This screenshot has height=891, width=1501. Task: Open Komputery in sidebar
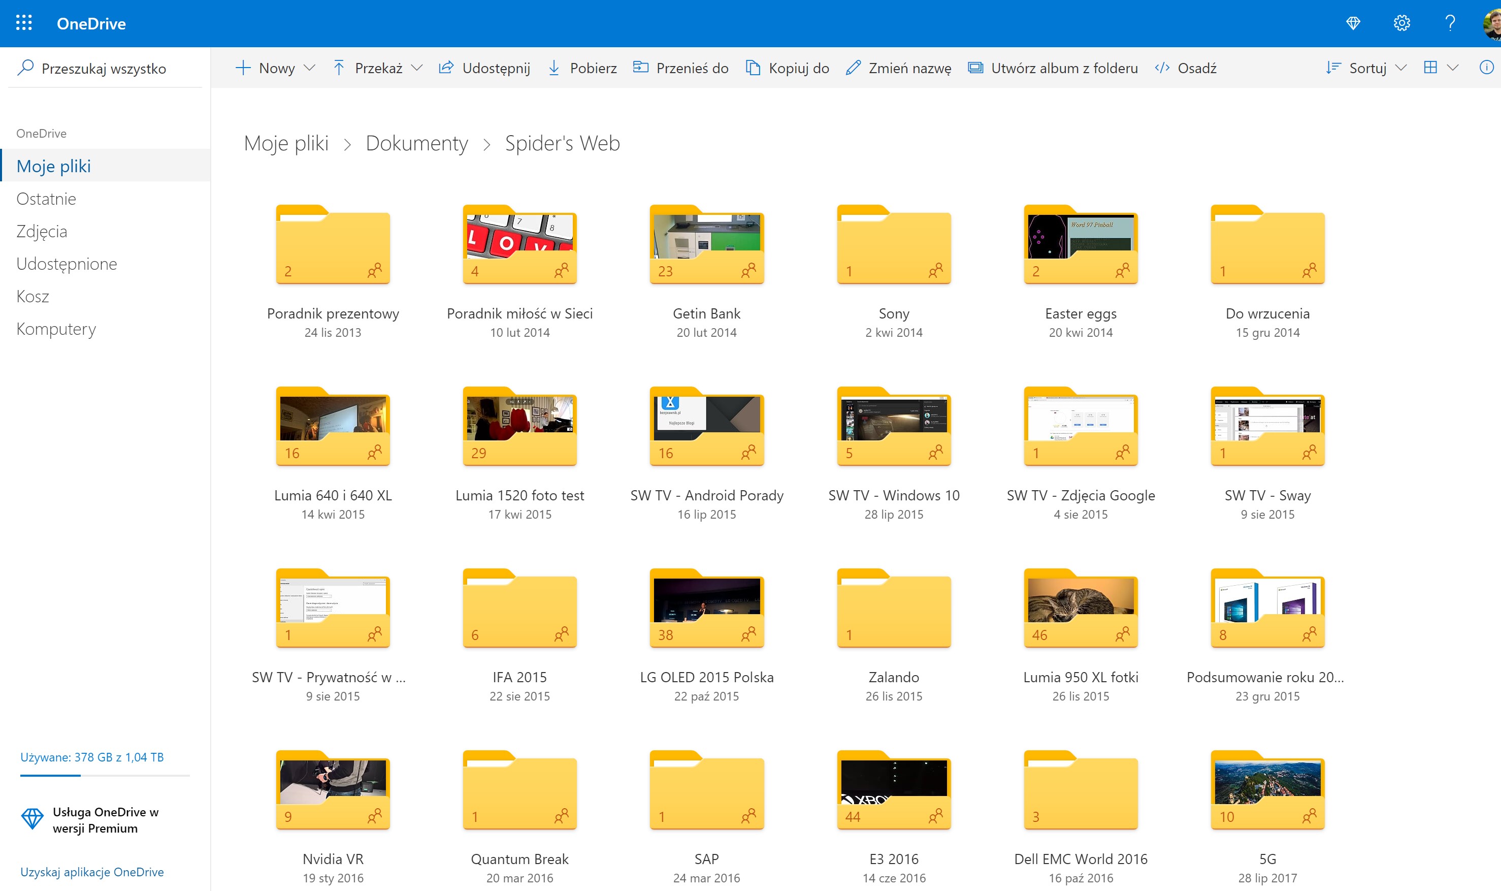[56, 329]
